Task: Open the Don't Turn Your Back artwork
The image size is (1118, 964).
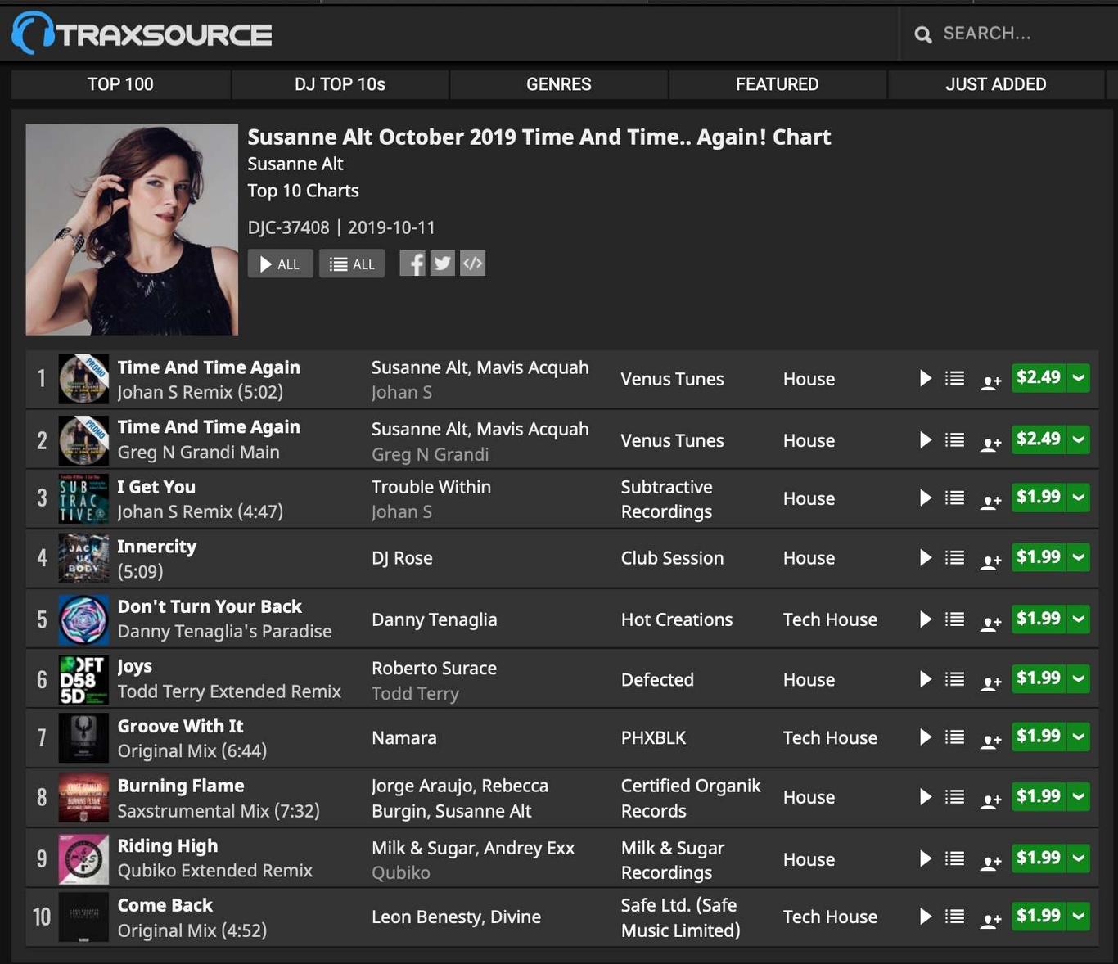Action: [83, 619]
